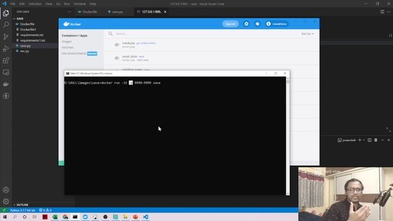Open the View menu in VS Code
The height and width of the screenshot is (221, 393).
49,4
